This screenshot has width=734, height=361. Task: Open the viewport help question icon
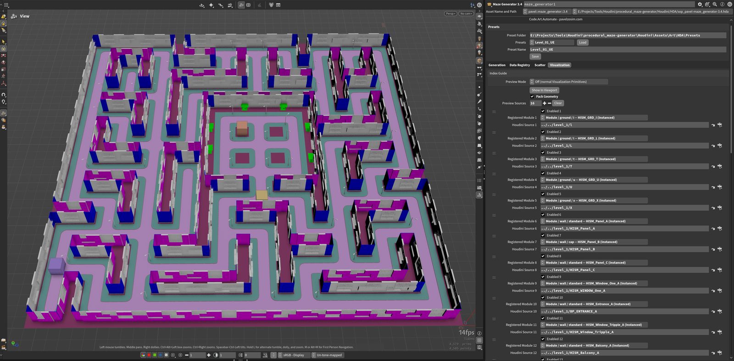(479, 5)
